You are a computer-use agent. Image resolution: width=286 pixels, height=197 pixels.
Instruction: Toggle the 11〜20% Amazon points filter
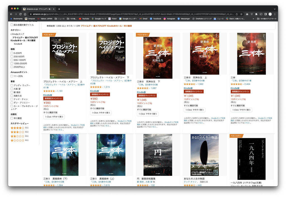[x=12, y=76]
